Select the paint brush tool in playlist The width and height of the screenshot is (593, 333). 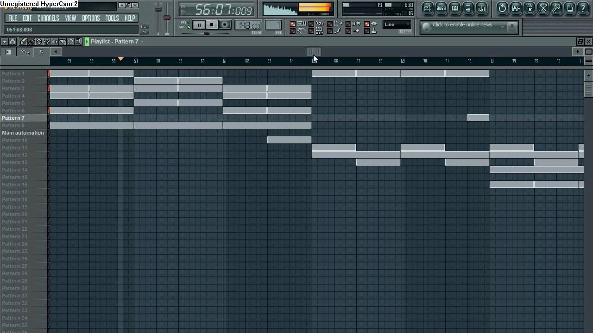coord(31,42)
